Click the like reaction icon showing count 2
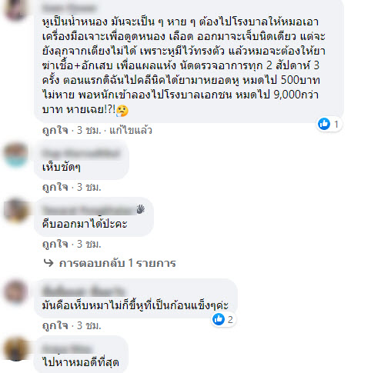The image size is (371, 373). pos(219,319)
